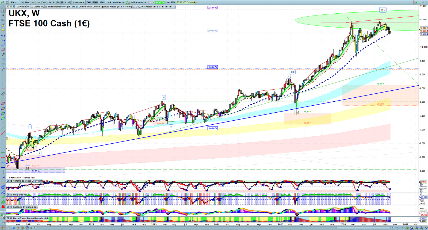This screenshot has height=230, width=428.
Task: Click the Barra Fuerza Fondo Mercado color box
Action: click(x=11, y=218)
